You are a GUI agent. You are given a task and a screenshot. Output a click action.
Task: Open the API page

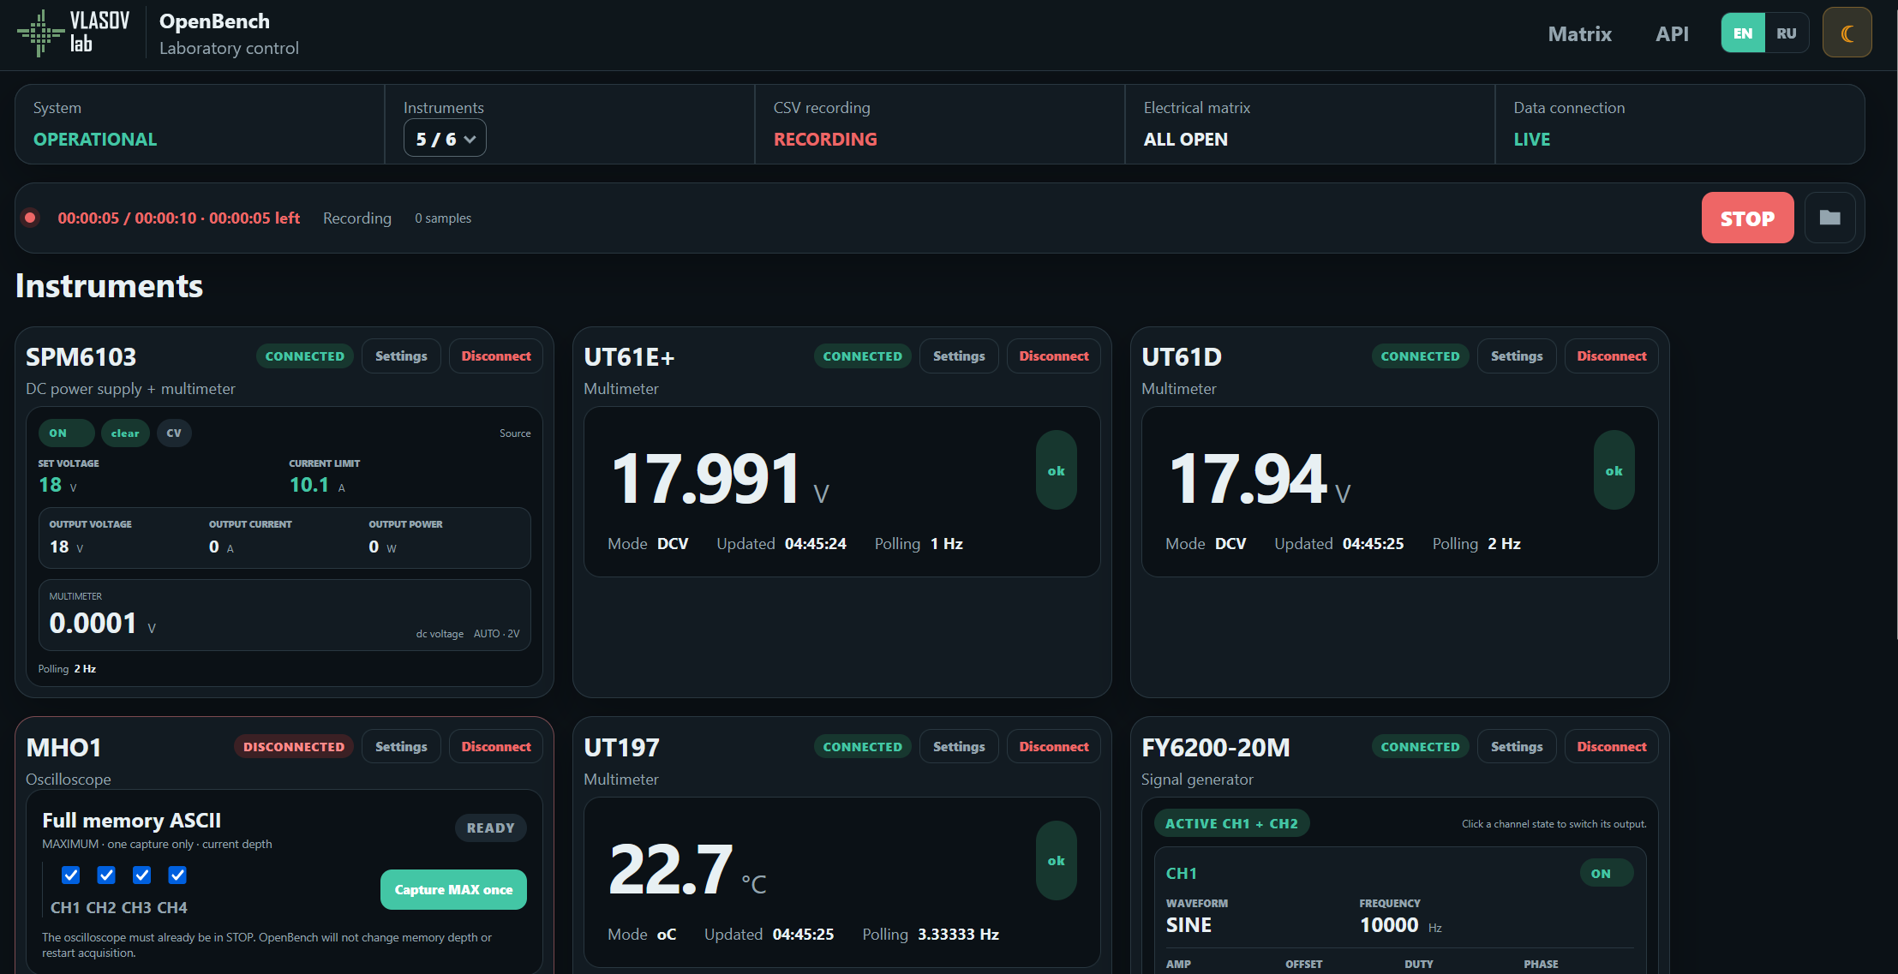(x=1672, y=33)
